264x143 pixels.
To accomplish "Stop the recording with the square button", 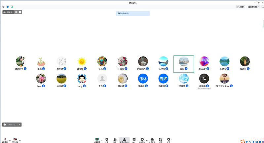I will 20,12.
